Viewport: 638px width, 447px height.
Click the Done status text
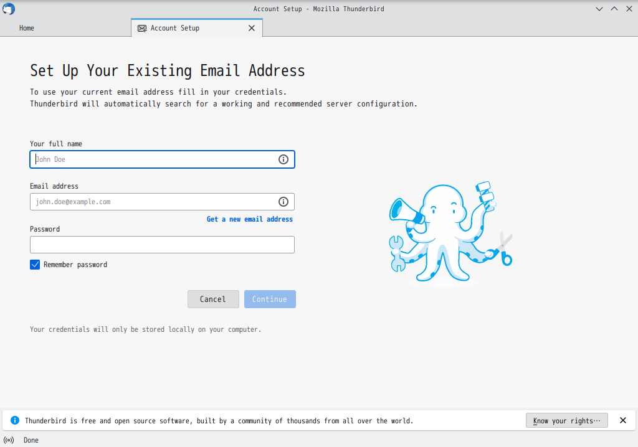[31, 440]
